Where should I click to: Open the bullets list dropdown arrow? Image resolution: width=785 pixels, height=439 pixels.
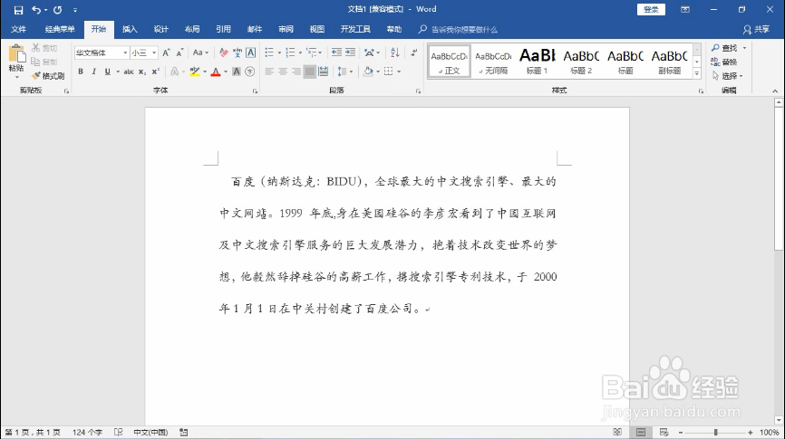coord(279,52)
